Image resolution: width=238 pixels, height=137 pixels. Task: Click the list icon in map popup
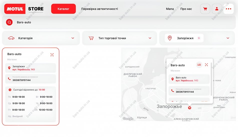199,65
